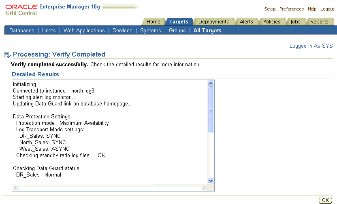Open the Preferences link
The image size is (337, 204).
click(292, 9)
